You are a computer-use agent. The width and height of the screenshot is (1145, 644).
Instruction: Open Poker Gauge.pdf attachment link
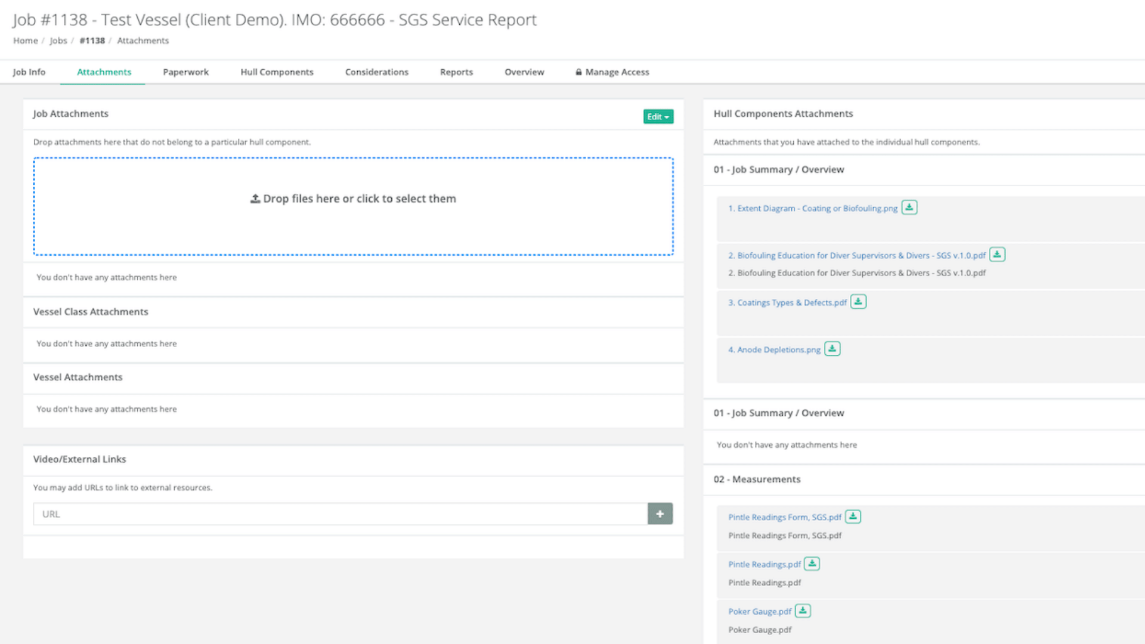[759, 611]
